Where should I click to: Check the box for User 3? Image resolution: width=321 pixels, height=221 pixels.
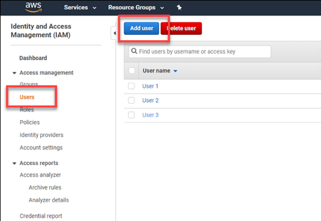pyautogui.click(x=131, y=115)
